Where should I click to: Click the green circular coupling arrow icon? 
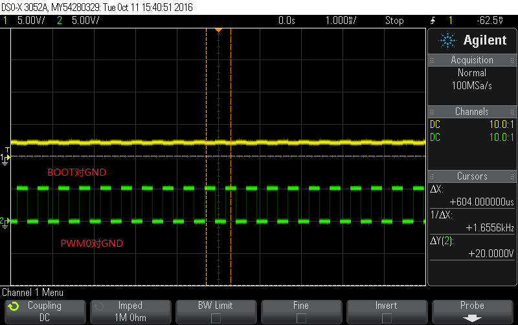click(x=14, y=306)
